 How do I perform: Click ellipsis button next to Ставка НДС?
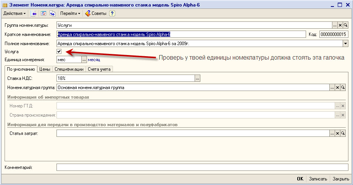click(x=197, y=78)
